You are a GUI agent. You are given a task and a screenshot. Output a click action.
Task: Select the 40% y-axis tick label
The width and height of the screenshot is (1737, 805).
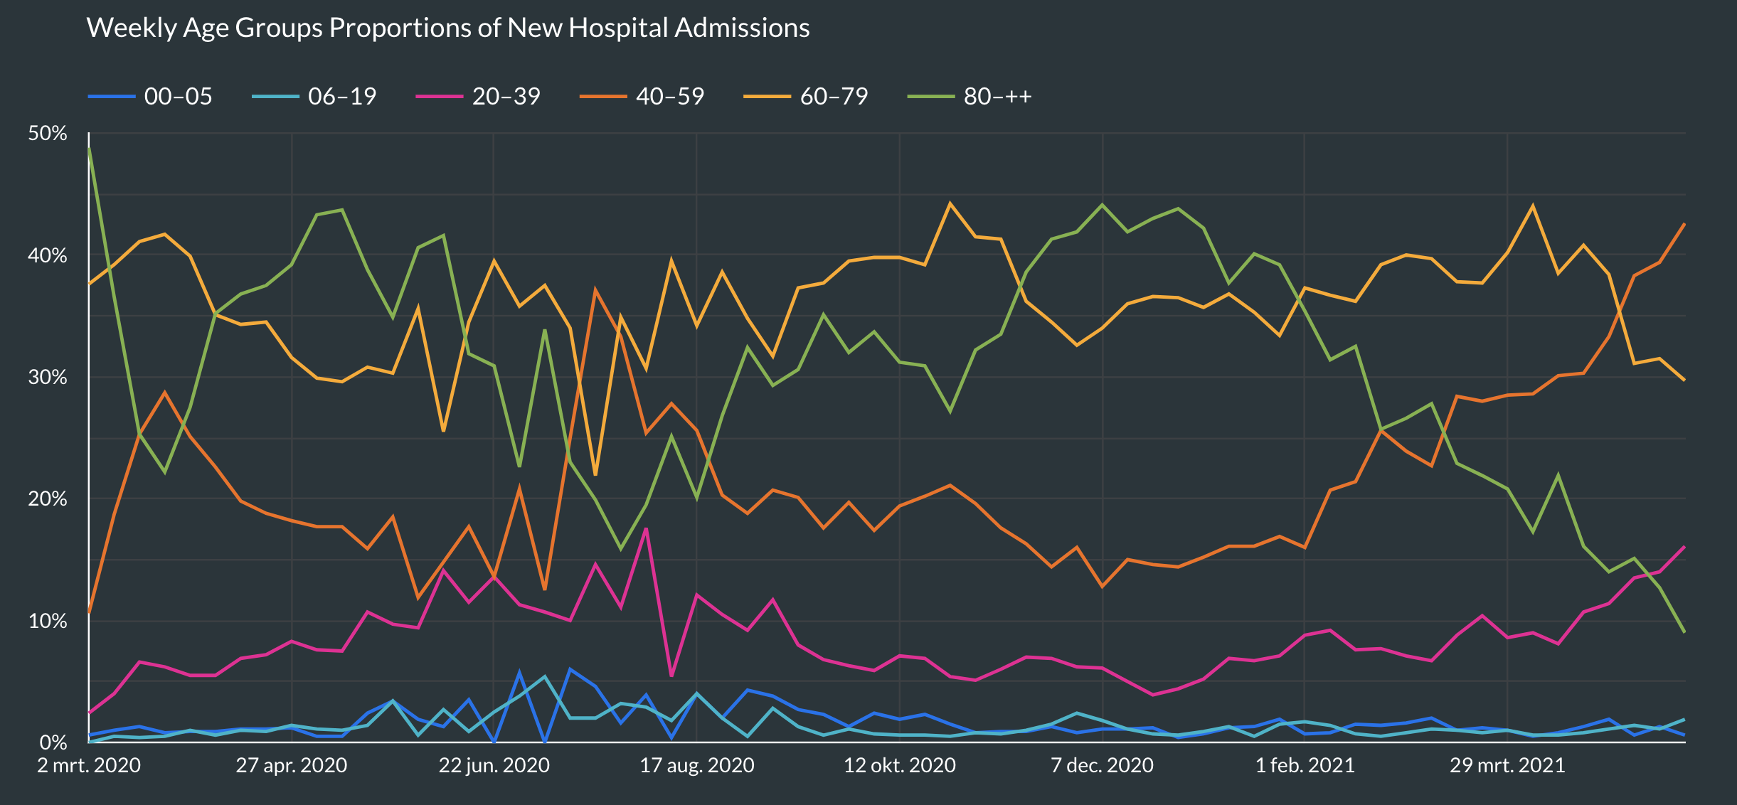pos(48,255)
